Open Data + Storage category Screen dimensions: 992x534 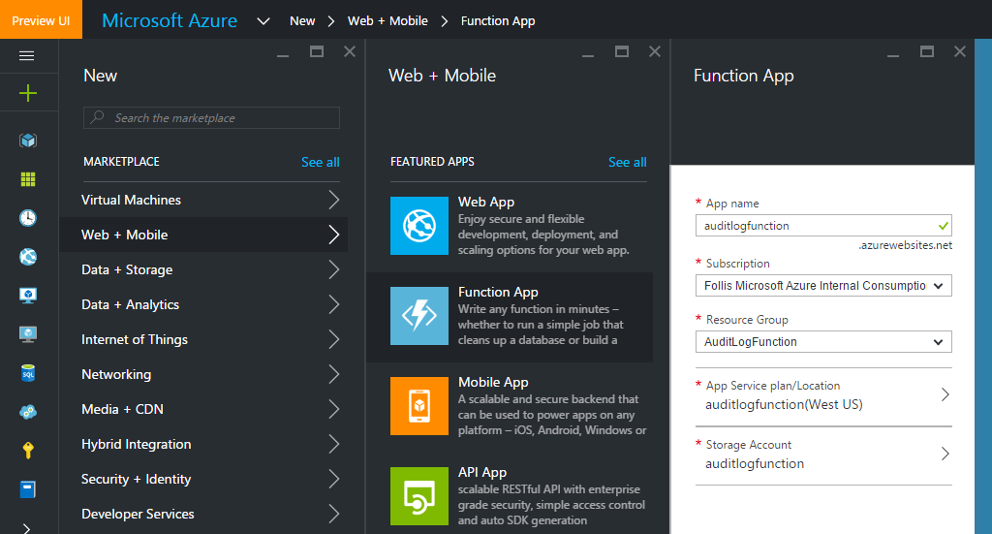click(x=203, y=269)
